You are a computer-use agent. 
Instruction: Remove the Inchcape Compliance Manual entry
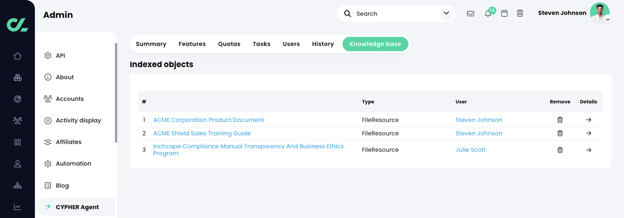(560, 150)
